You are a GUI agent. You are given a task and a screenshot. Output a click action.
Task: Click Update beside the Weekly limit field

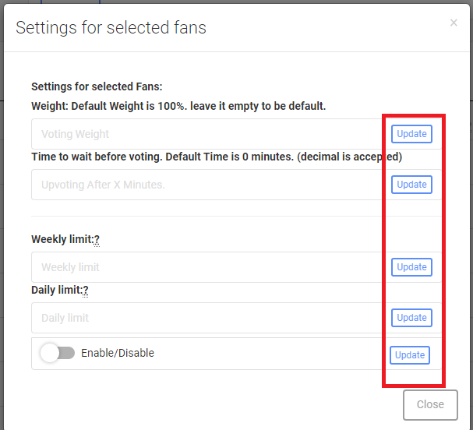[x=411, y=267]
